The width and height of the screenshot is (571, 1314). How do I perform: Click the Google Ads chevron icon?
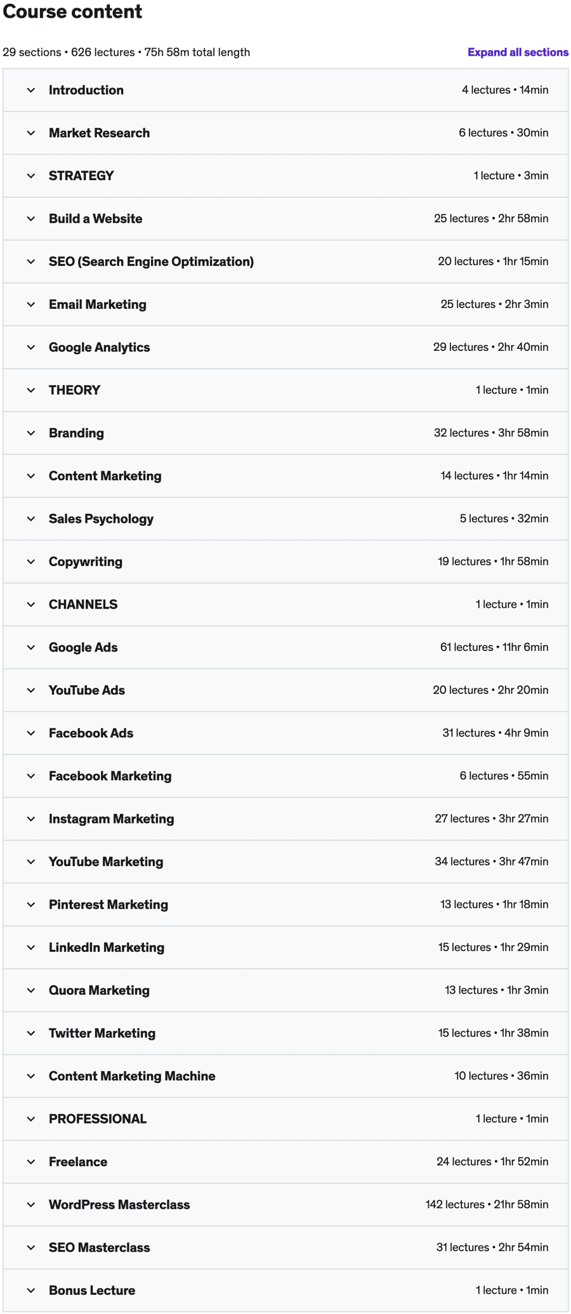pos(31,648)
